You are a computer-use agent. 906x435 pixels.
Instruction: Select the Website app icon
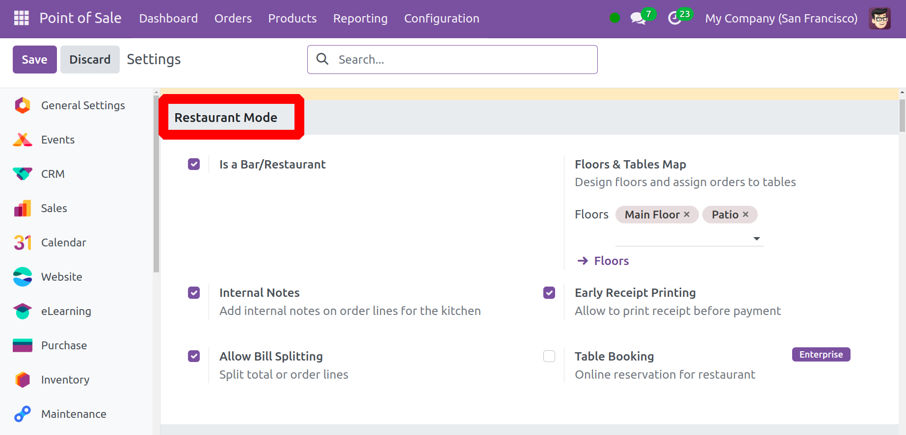click(23, 277)
